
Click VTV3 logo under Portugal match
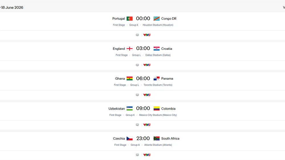[147, 35]
